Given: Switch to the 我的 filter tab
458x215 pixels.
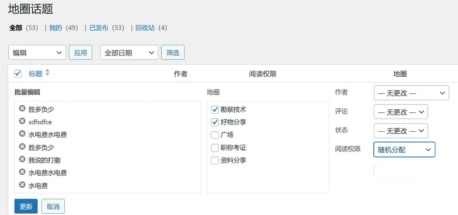Looking at the screenshot, I should click(55, 28).
